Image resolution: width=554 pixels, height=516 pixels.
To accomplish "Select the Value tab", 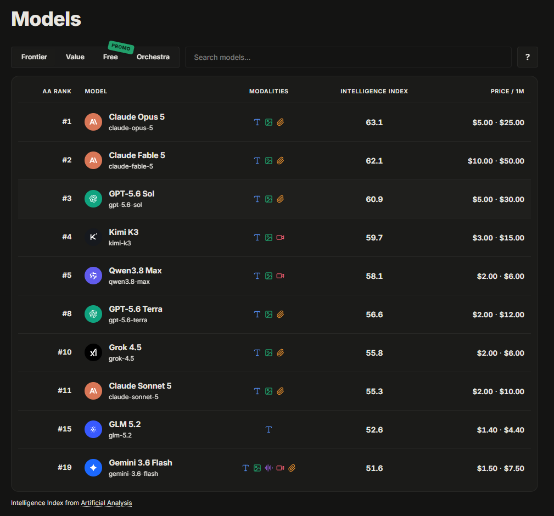I will (75, 57).
